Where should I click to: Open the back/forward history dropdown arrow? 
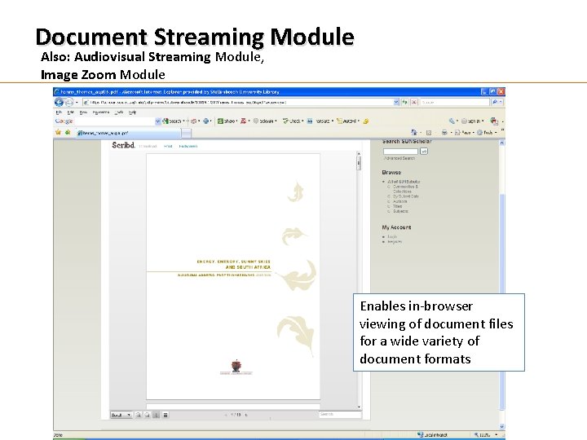[77, 102]
